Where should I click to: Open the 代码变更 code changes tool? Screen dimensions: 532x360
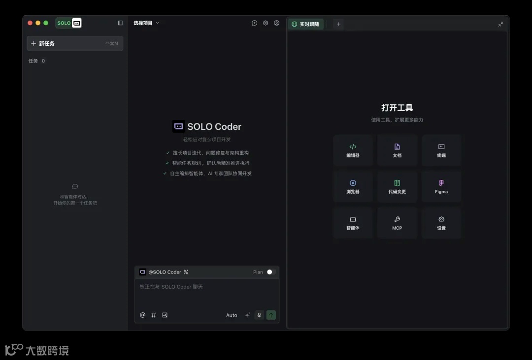coord(397,186)
